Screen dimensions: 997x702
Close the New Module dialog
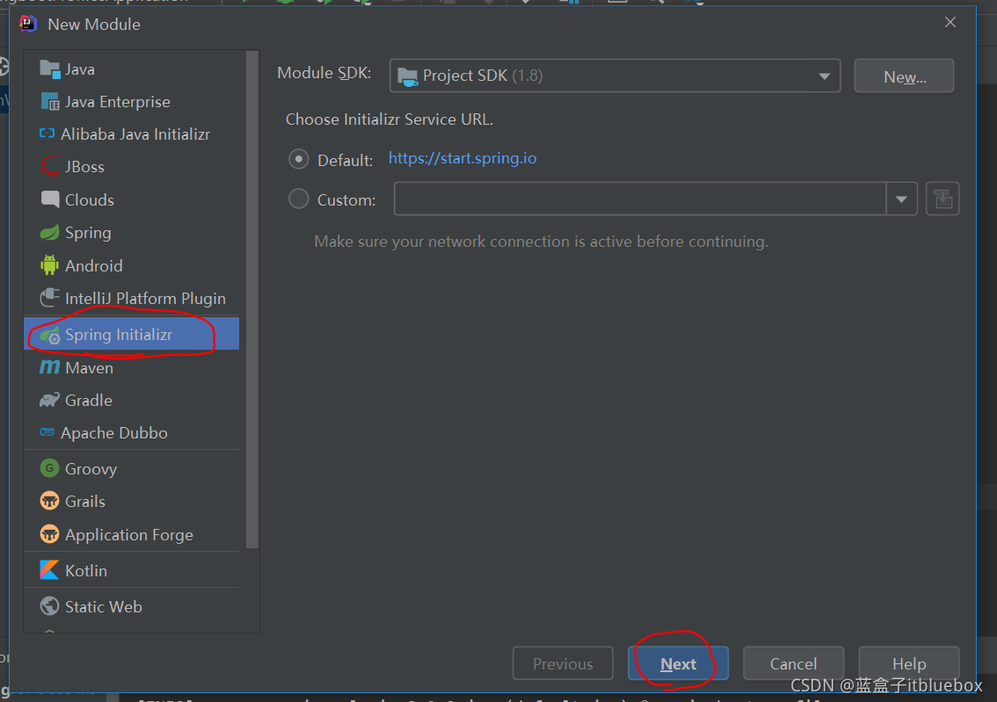coord(950,22)
